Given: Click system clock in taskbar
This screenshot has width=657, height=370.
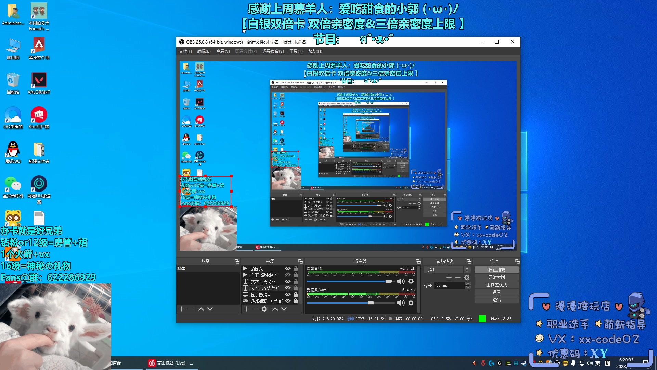Looking at the screenshot, I should click(x=626, y=363).
